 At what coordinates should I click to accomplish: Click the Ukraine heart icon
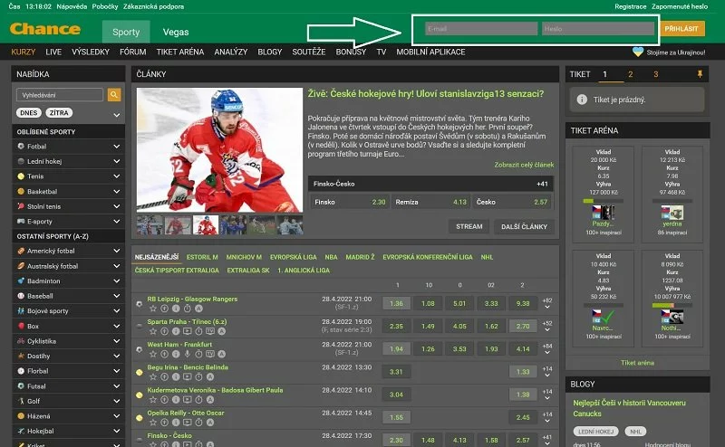point(638,52)
